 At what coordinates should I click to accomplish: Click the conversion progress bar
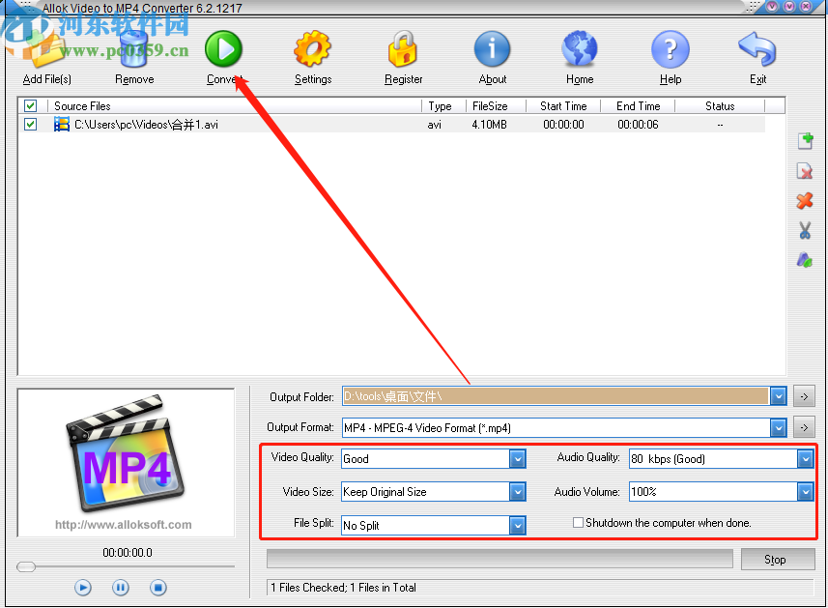pos(500,559)
